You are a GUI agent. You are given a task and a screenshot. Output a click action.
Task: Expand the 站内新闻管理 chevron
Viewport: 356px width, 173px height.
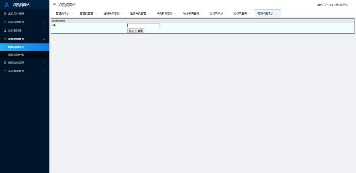[x=44, y=22]
